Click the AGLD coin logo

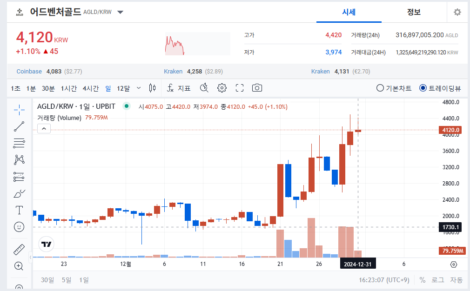[20, 12]
